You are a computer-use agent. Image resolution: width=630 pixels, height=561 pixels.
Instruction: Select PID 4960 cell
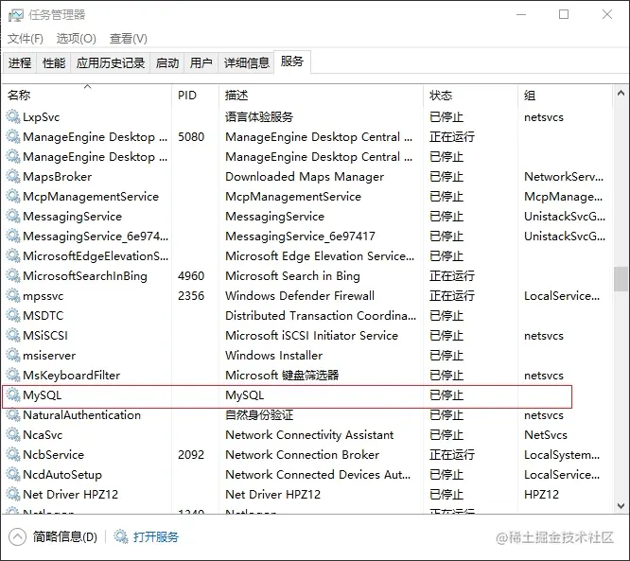[191, 275]
